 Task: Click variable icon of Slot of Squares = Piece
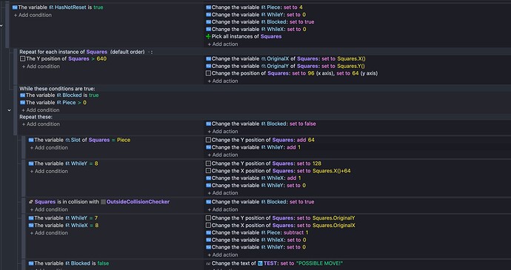tap(31, 140)
